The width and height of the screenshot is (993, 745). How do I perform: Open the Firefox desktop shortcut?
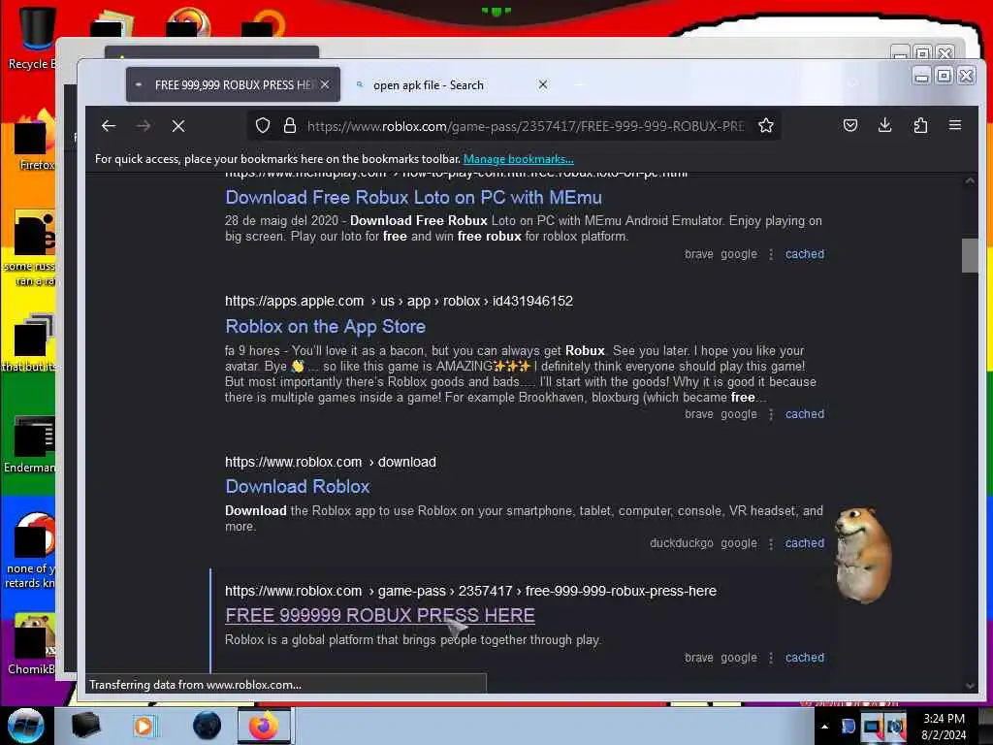[x=34, y=141]
